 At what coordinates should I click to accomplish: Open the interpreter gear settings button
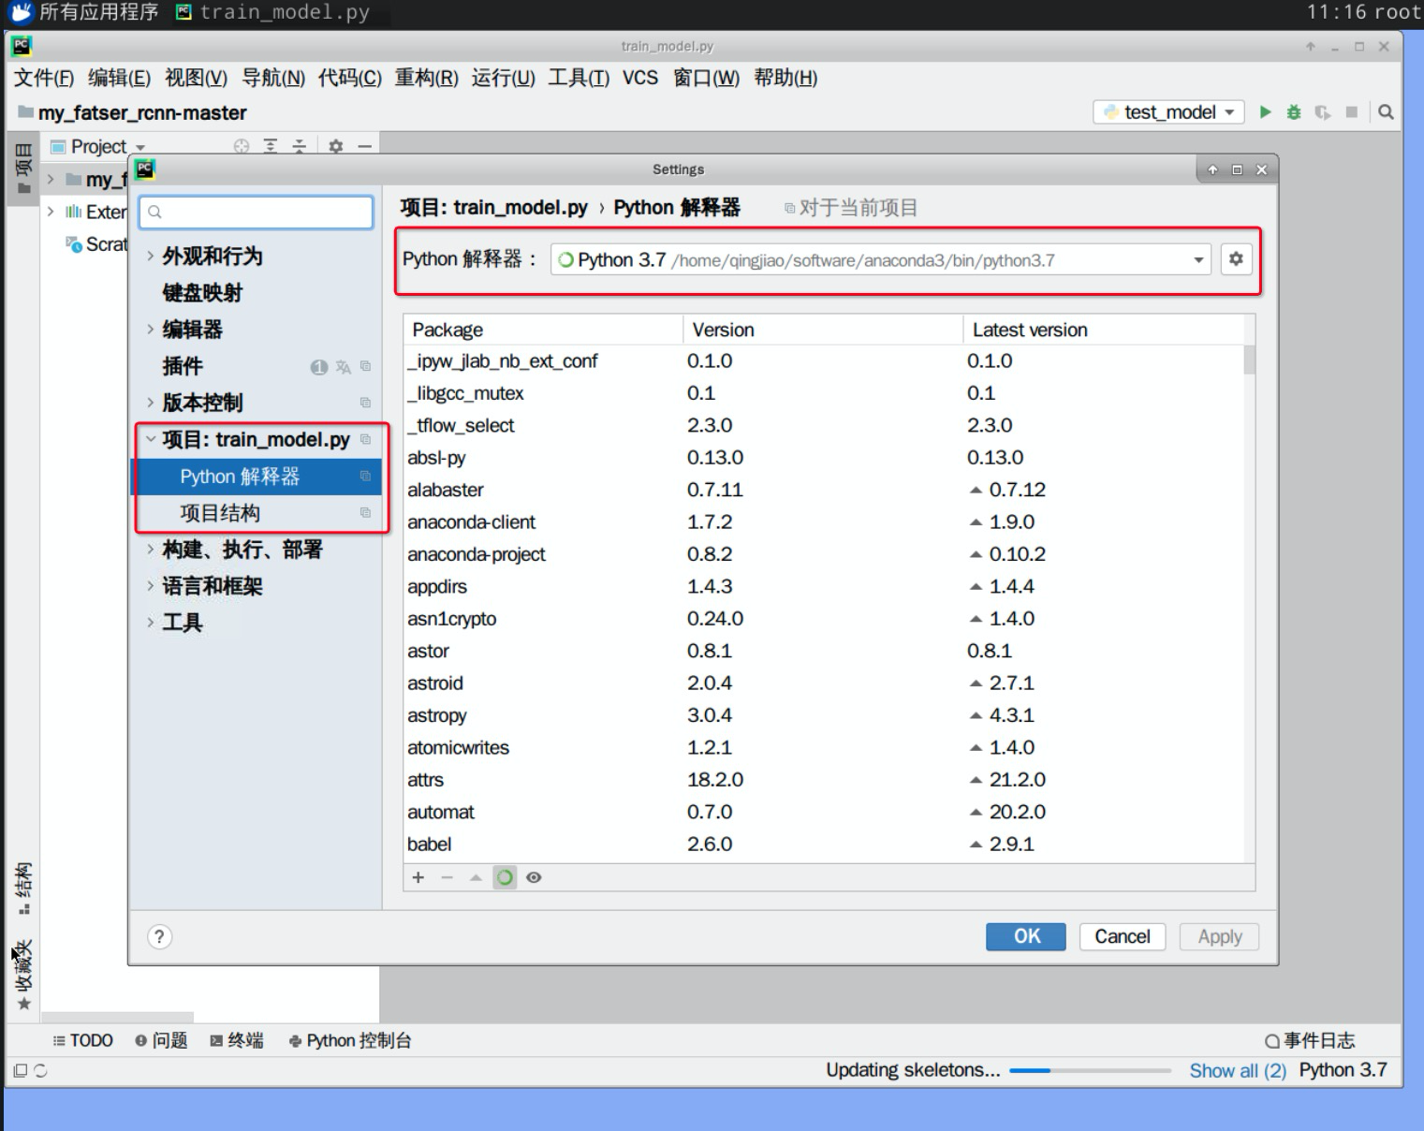[1236, 259]
